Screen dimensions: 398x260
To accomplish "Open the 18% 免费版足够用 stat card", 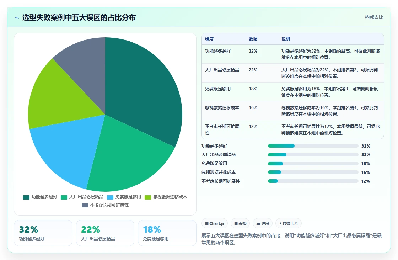I will click(x=167, y=233).
